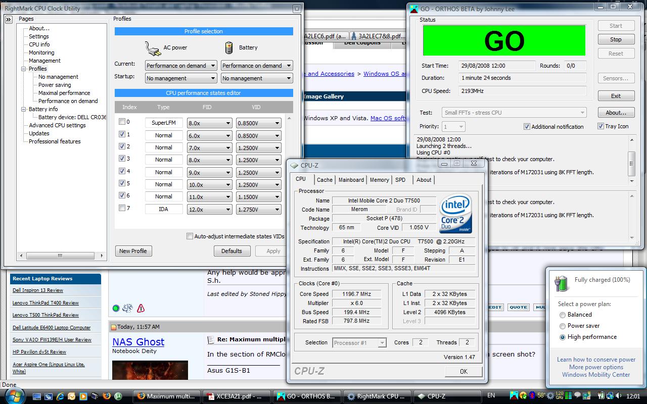Launch uTorrent from the quick launch bar
The image size is (647, 404).
[118, 396]
